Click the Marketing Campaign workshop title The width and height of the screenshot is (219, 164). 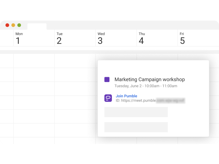149,80
